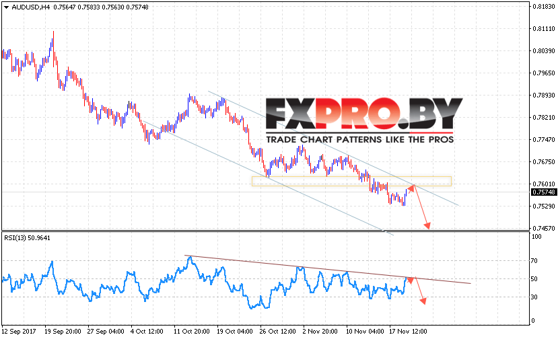Select the 4 Oct 12:00 time label

point(147,331)
